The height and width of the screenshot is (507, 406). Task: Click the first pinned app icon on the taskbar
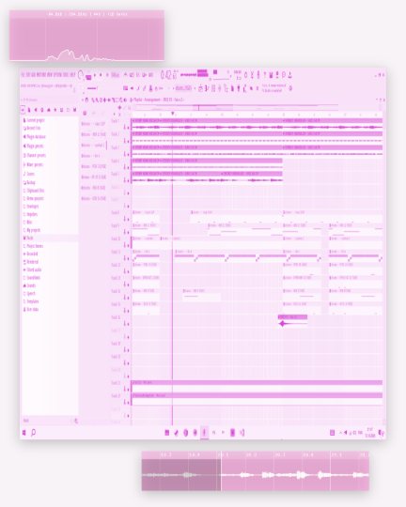(167, 433)
